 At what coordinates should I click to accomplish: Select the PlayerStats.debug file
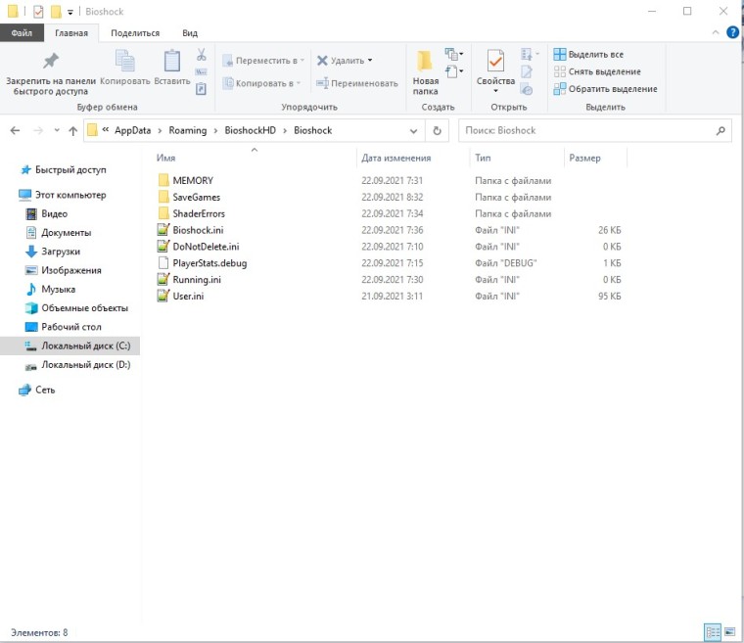tap(209, 263)
